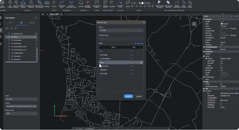
Task: Click the Update button in the dialog
Action: (x=128, y=96)
